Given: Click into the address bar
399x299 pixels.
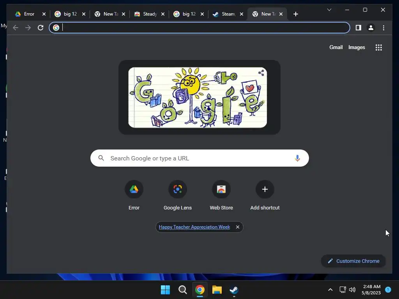Looking at the screenshot, I should click(x=199, y=28).
